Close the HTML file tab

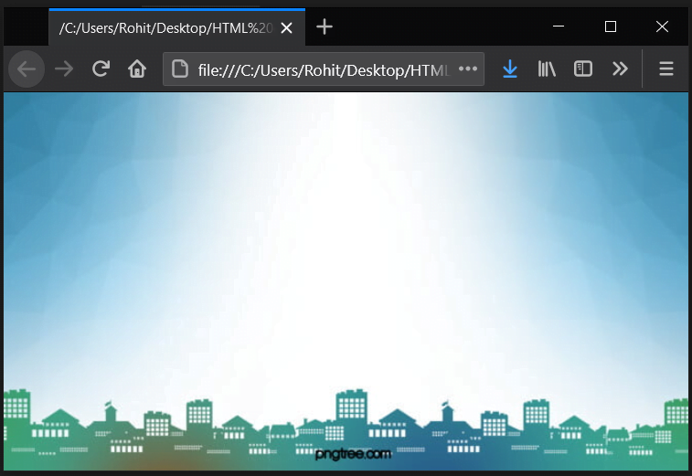click(286, 28)
